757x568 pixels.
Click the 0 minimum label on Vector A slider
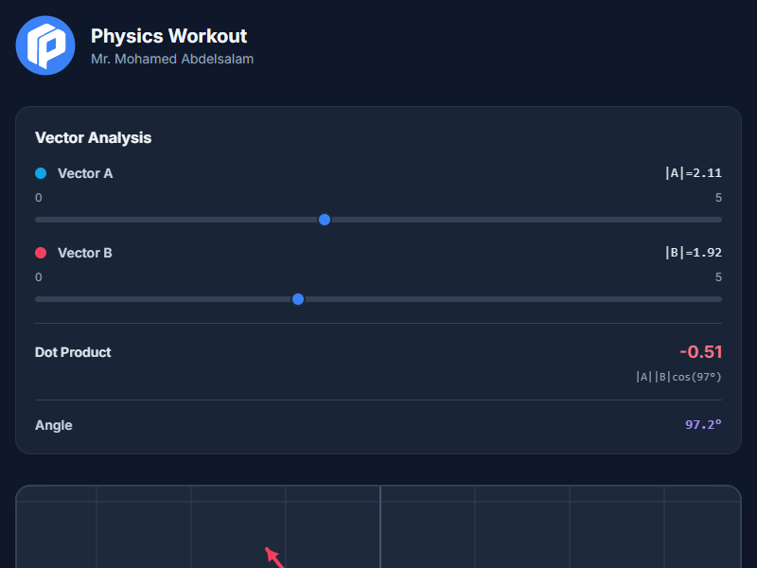pyautogui.click(x=38, y=197)
